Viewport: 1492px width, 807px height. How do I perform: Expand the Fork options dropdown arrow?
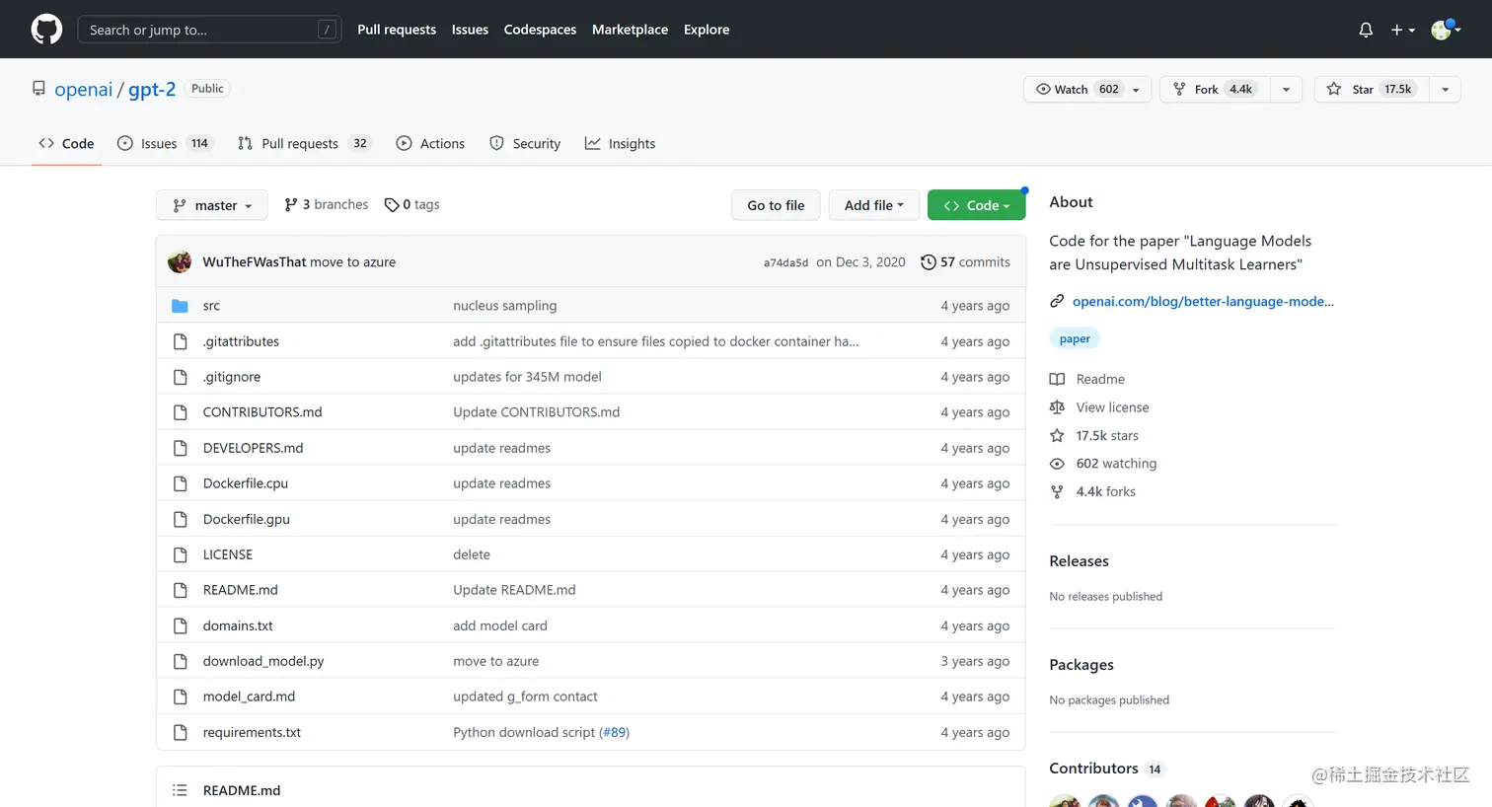pos(1286,89)
